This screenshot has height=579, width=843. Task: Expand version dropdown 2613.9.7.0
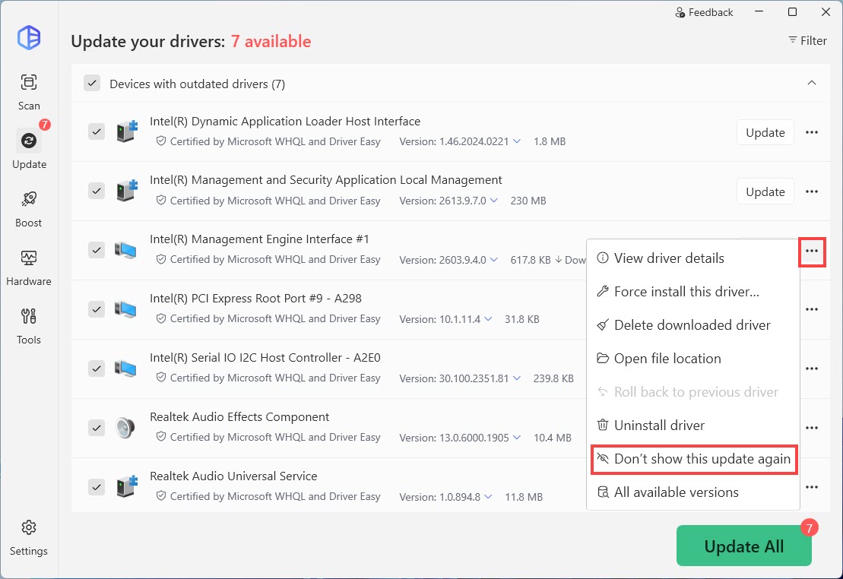493,200
